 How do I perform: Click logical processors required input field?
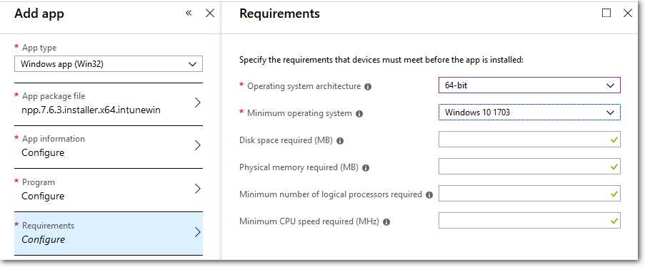(529, 194)
